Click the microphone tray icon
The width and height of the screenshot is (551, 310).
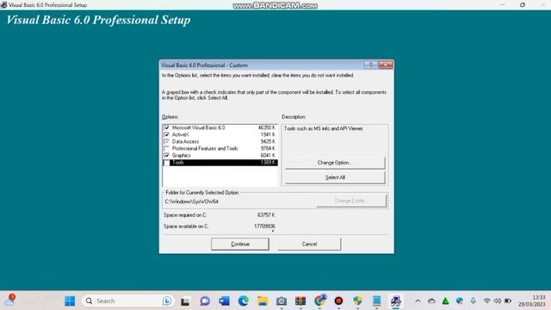pos(473,301)
